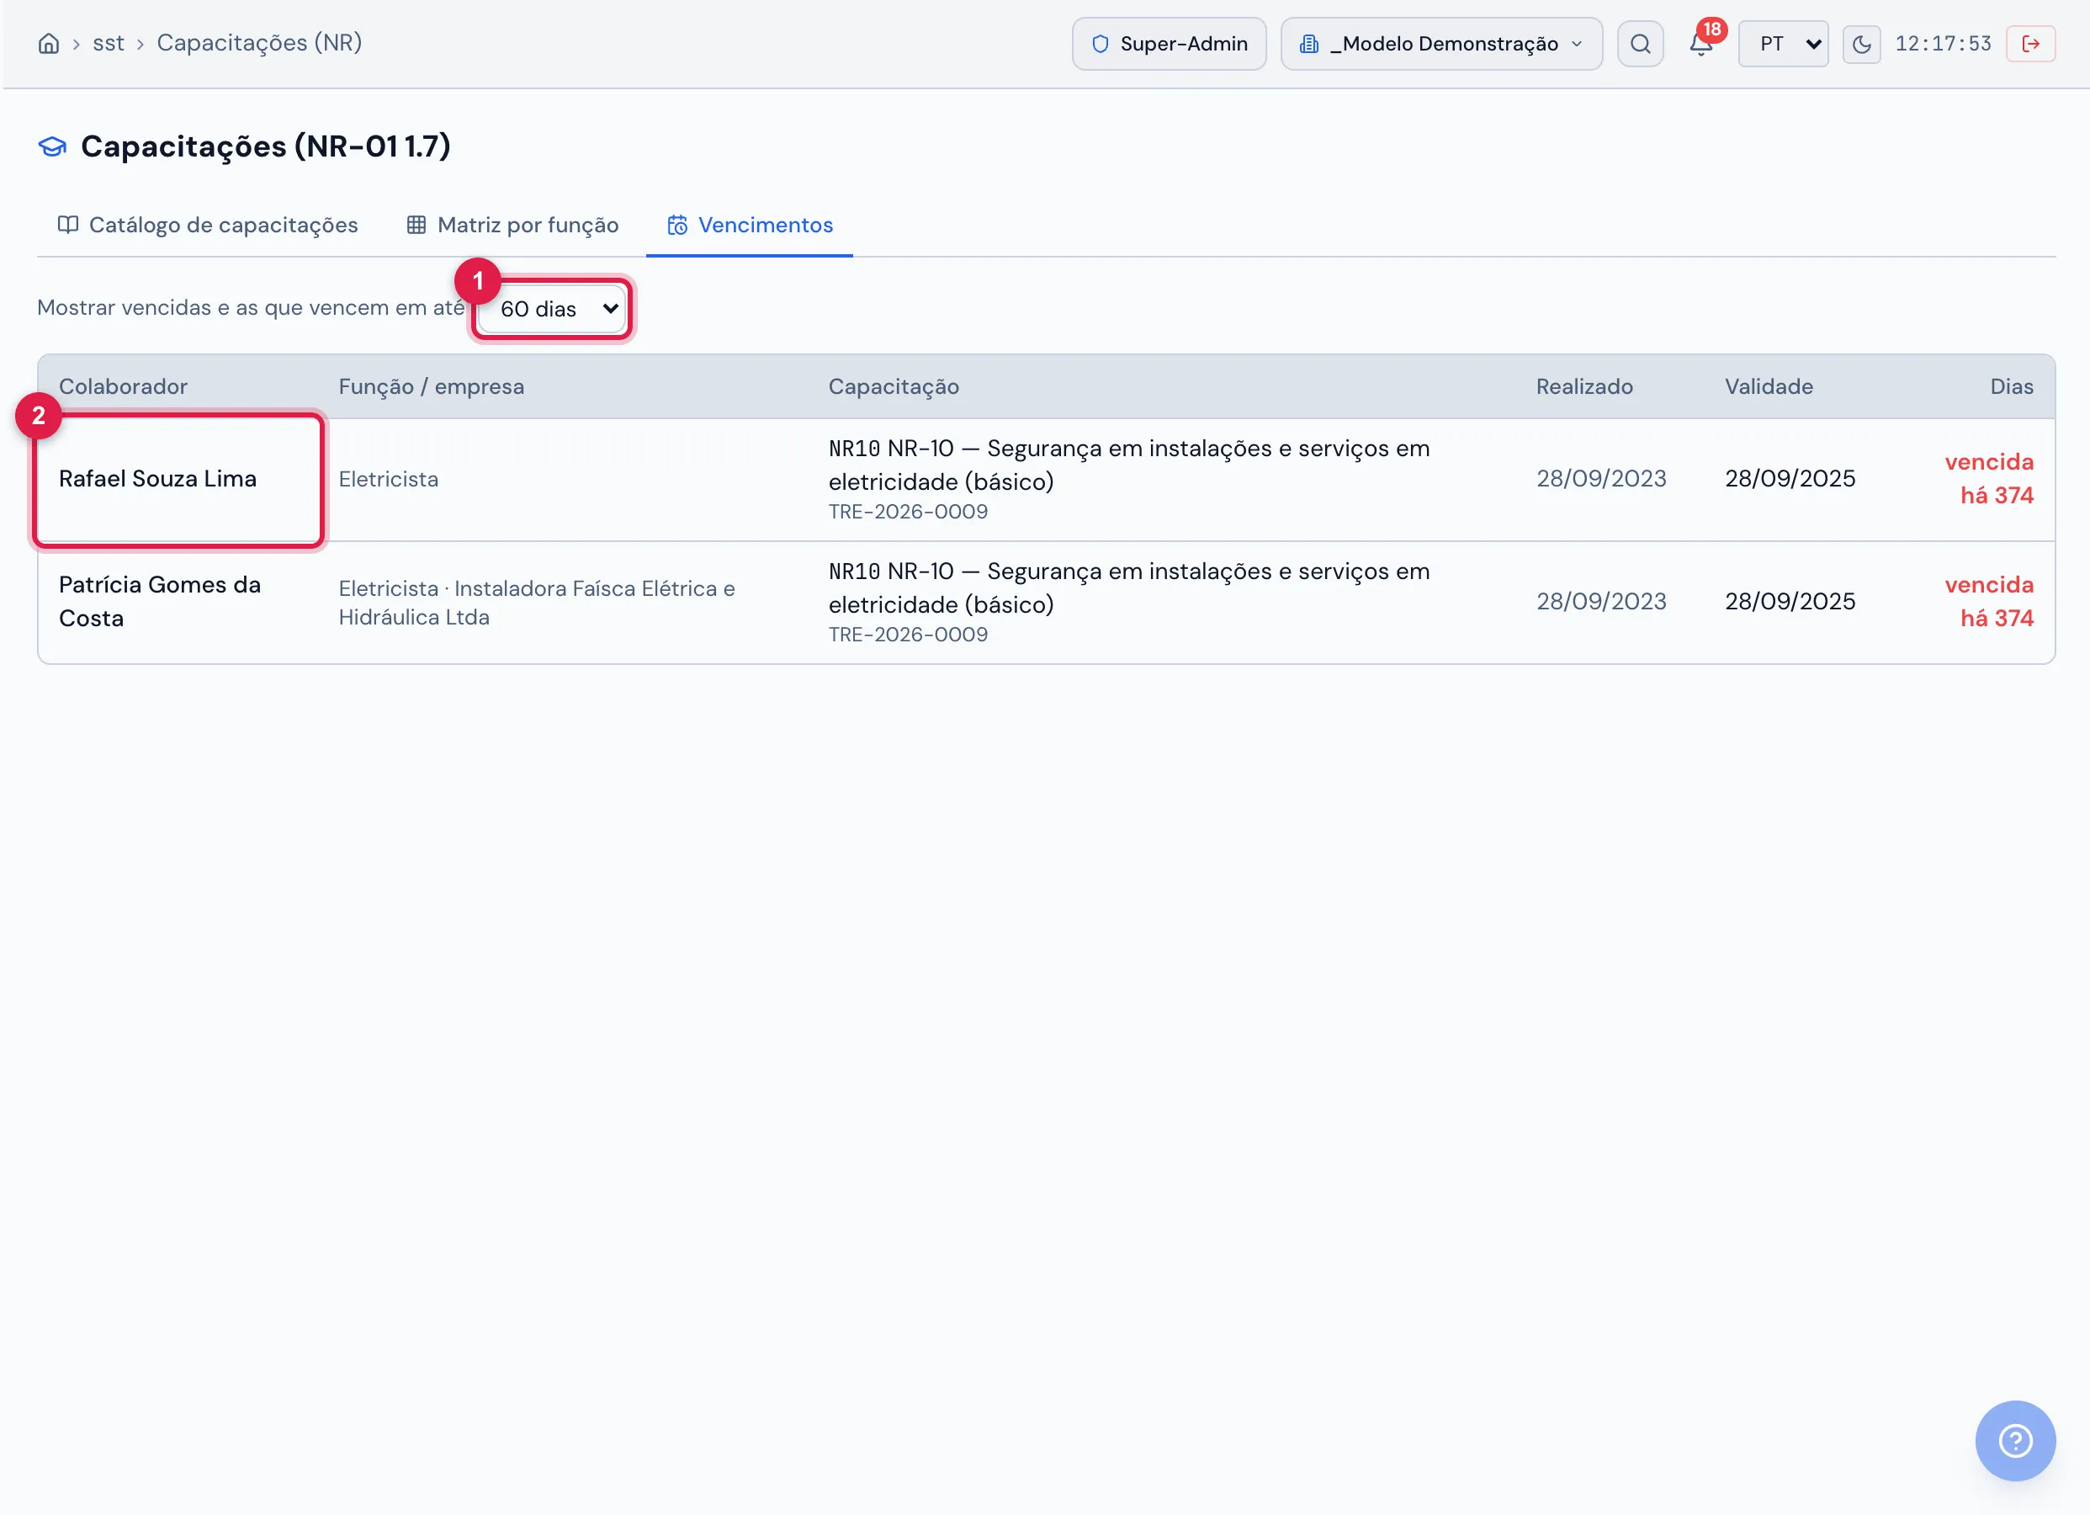Open the notifications bell with 18 badge

(x=1702, y=42)
